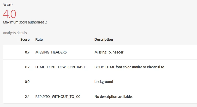Click the 0.7 score value
Screen dimensions: 197x107
tap(27, 67)
